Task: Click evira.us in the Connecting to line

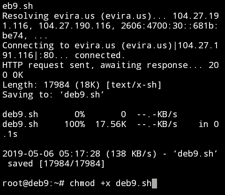Action: [x=95, y=45]
